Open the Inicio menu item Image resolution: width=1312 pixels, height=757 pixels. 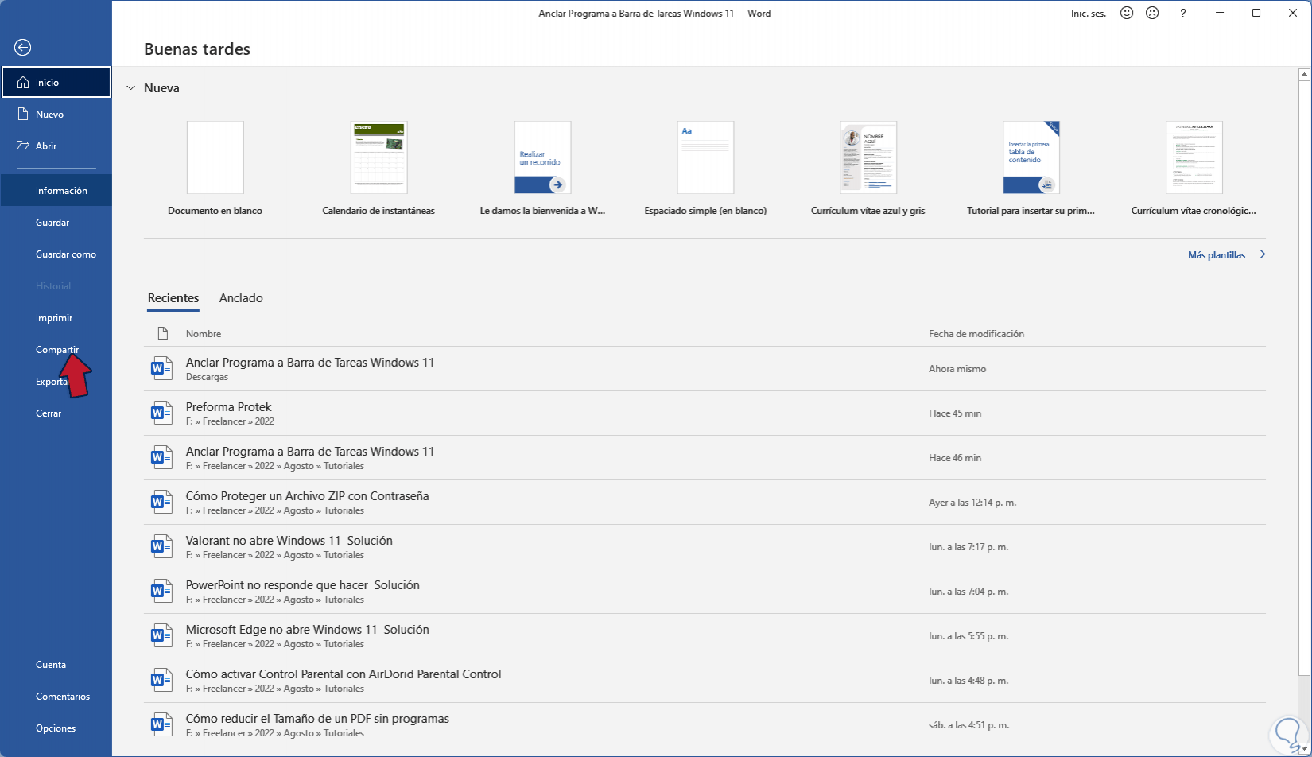point(56,82)
